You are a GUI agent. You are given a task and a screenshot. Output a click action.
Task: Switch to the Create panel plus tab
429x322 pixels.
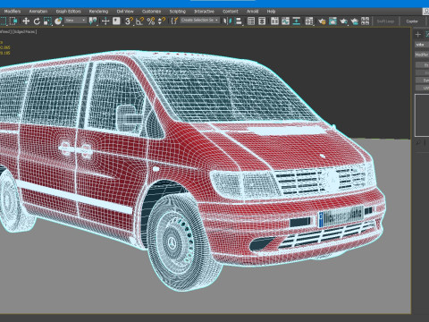[x=418, y=35]
